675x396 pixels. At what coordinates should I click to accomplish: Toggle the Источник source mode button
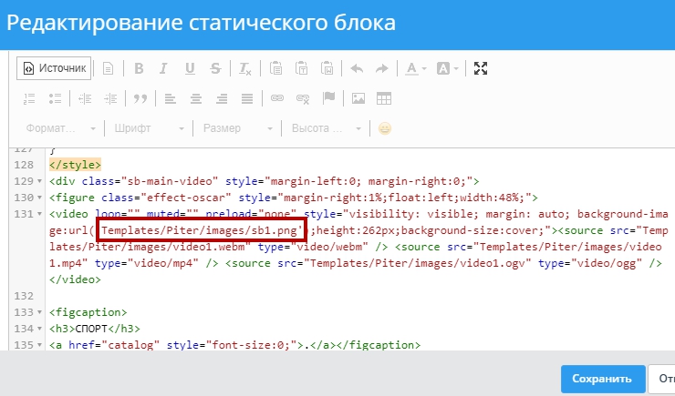click(x=54, y=68)
